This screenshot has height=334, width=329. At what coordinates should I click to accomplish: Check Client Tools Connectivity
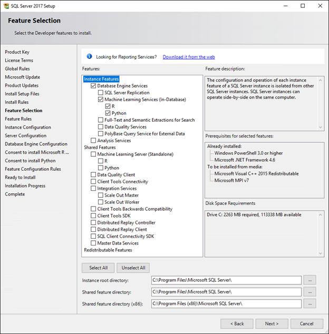coord(93,181)
